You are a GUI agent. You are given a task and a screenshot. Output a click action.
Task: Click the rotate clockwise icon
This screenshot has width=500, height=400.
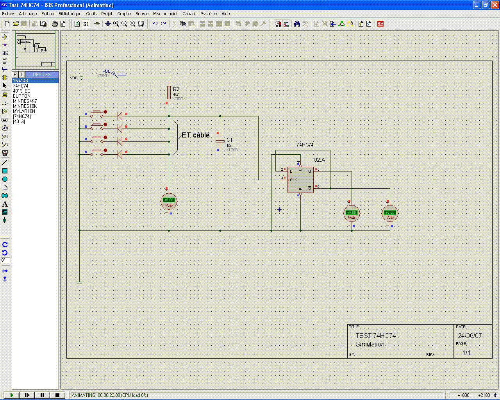click(x=5, y=245)
